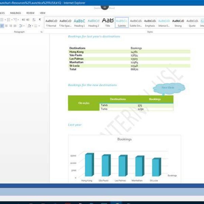
Task: Toggle show/hide paragraph marks
Action: click(x=40, y=20)
